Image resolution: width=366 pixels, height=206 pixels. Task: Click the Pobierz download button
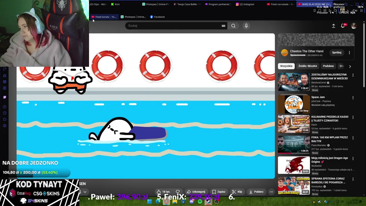(x=256, y=192)
